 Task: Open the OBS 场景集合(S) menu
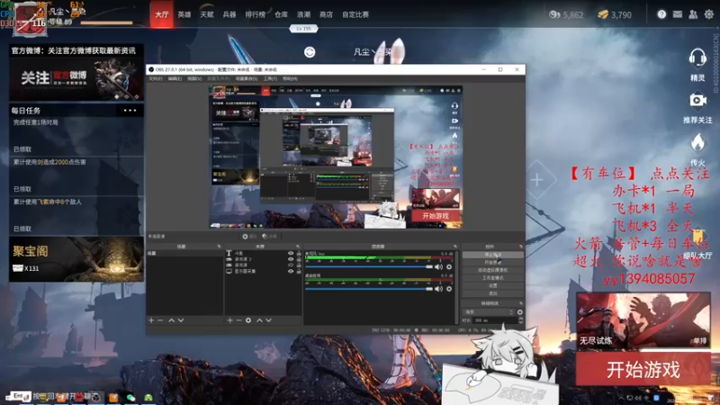coord(247,79)
